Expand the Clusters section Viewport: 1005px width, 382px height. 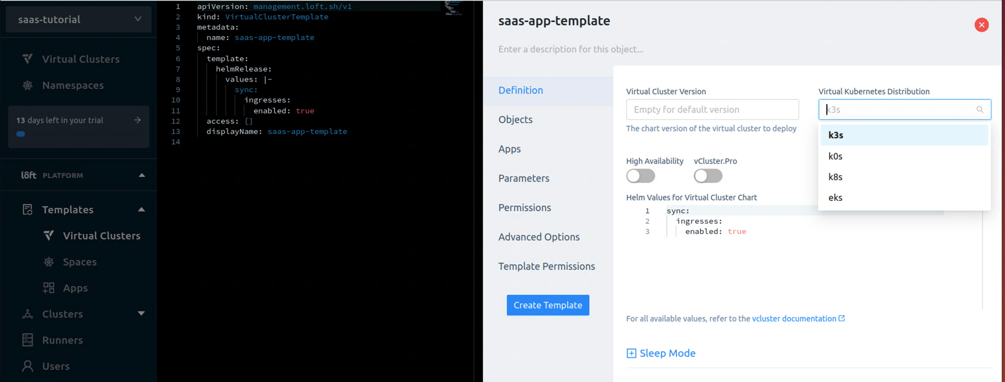tap(141, 314)
